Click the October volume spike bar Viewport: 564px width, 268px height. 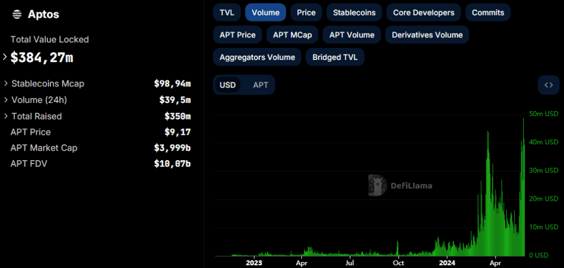pos(398,249)
